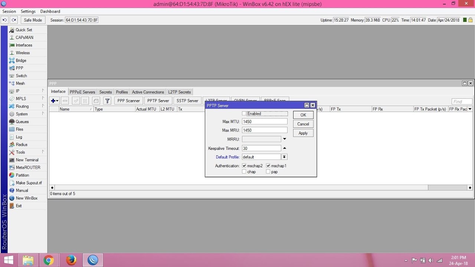Switch to Secrets tab

click(x=105, y=92)
